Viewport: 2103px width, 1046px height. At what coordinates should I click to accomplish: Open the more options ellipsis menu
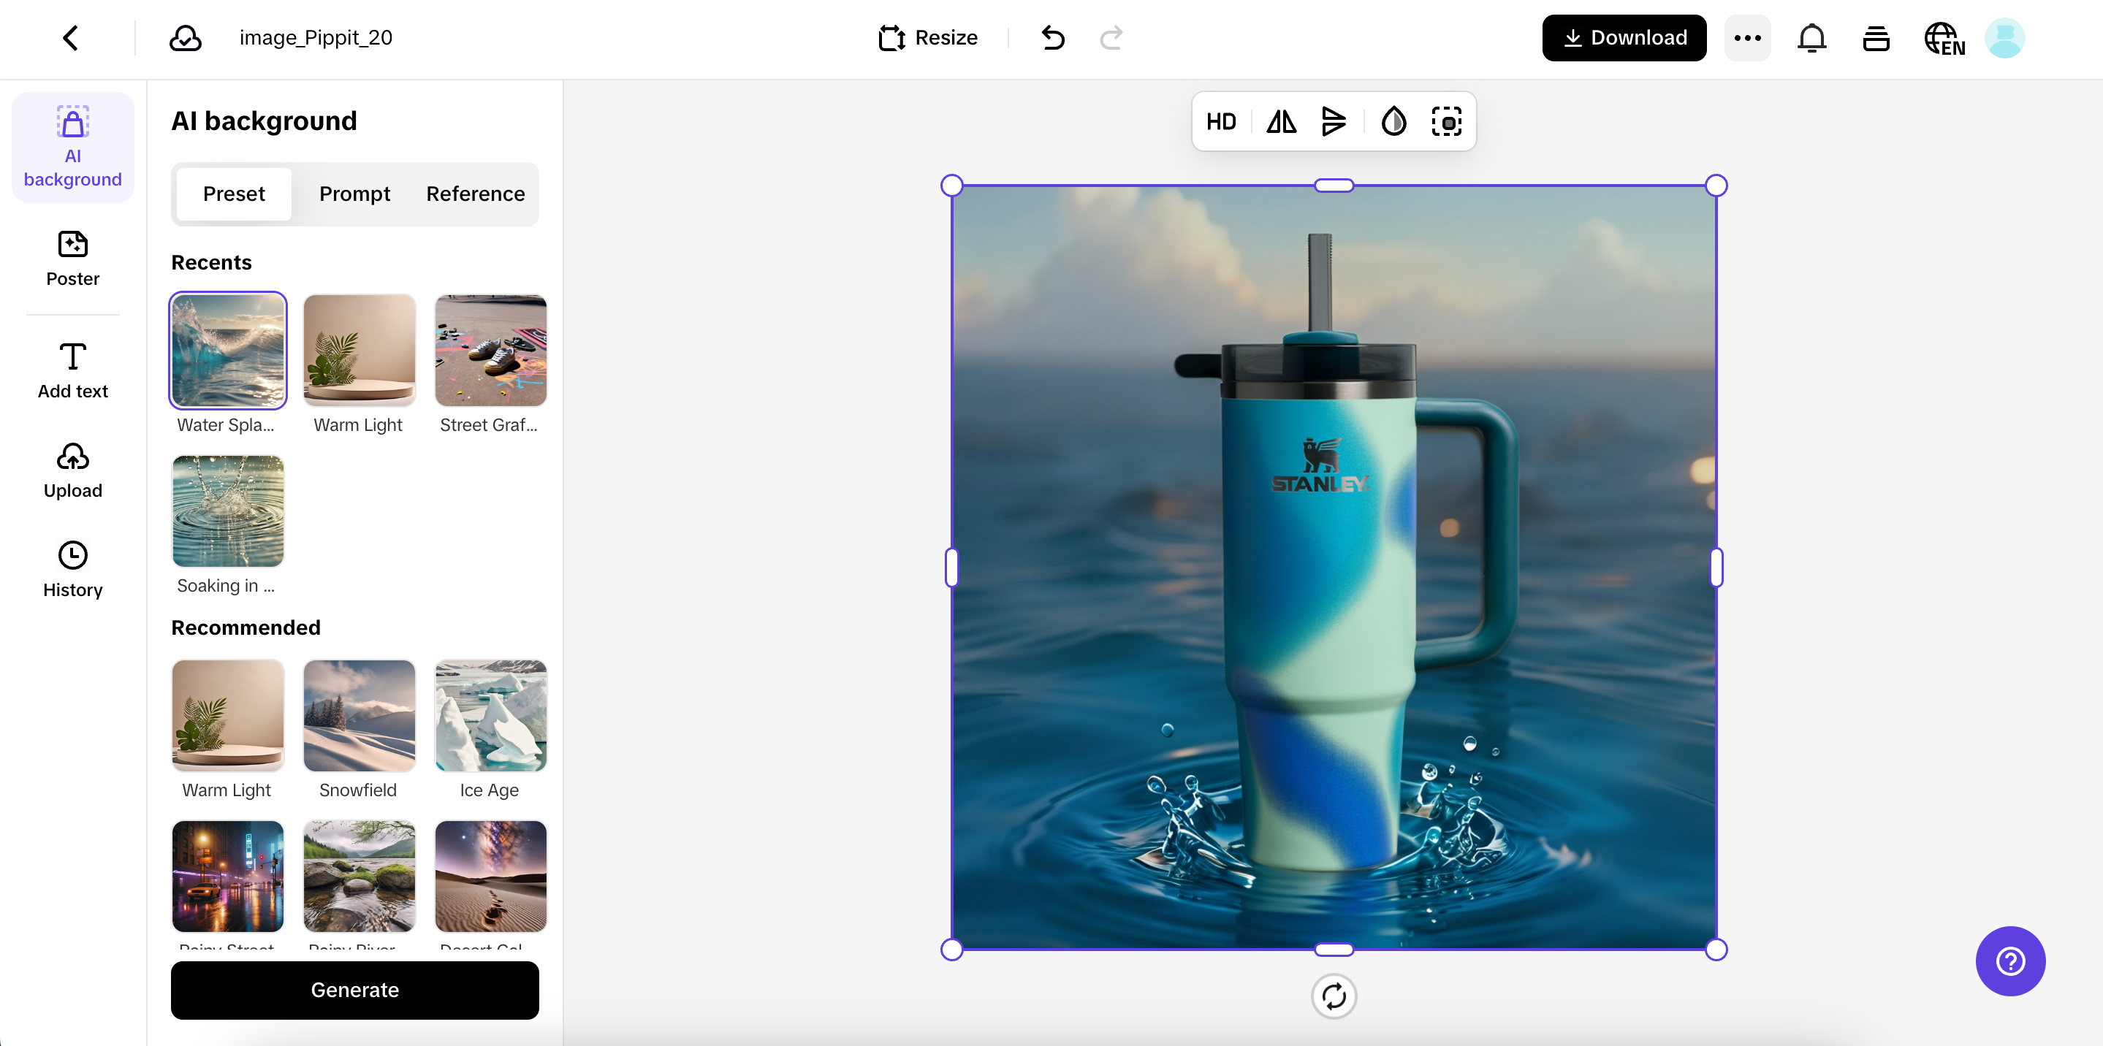tap(1747, 37)
